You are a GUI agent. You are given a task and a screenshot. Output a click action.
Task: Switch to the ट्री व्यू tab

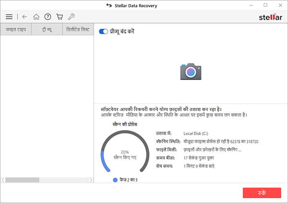(x=47, y=30)
